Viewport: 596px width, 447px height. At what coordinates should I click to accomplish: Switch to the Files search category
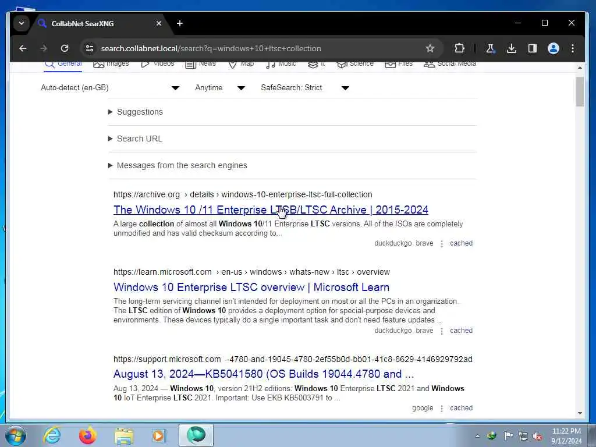click(399, 64)
